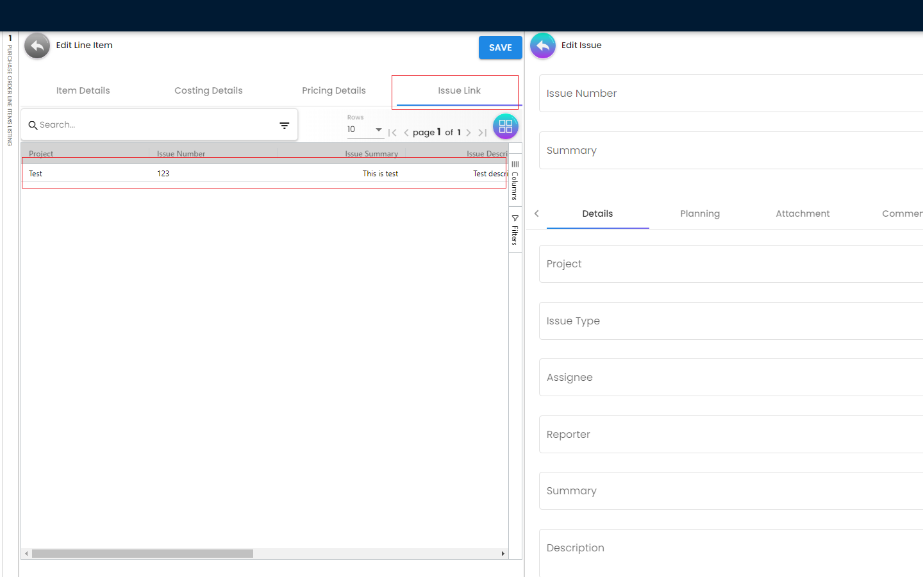Go to the next page arrow

tap(469, 133)
